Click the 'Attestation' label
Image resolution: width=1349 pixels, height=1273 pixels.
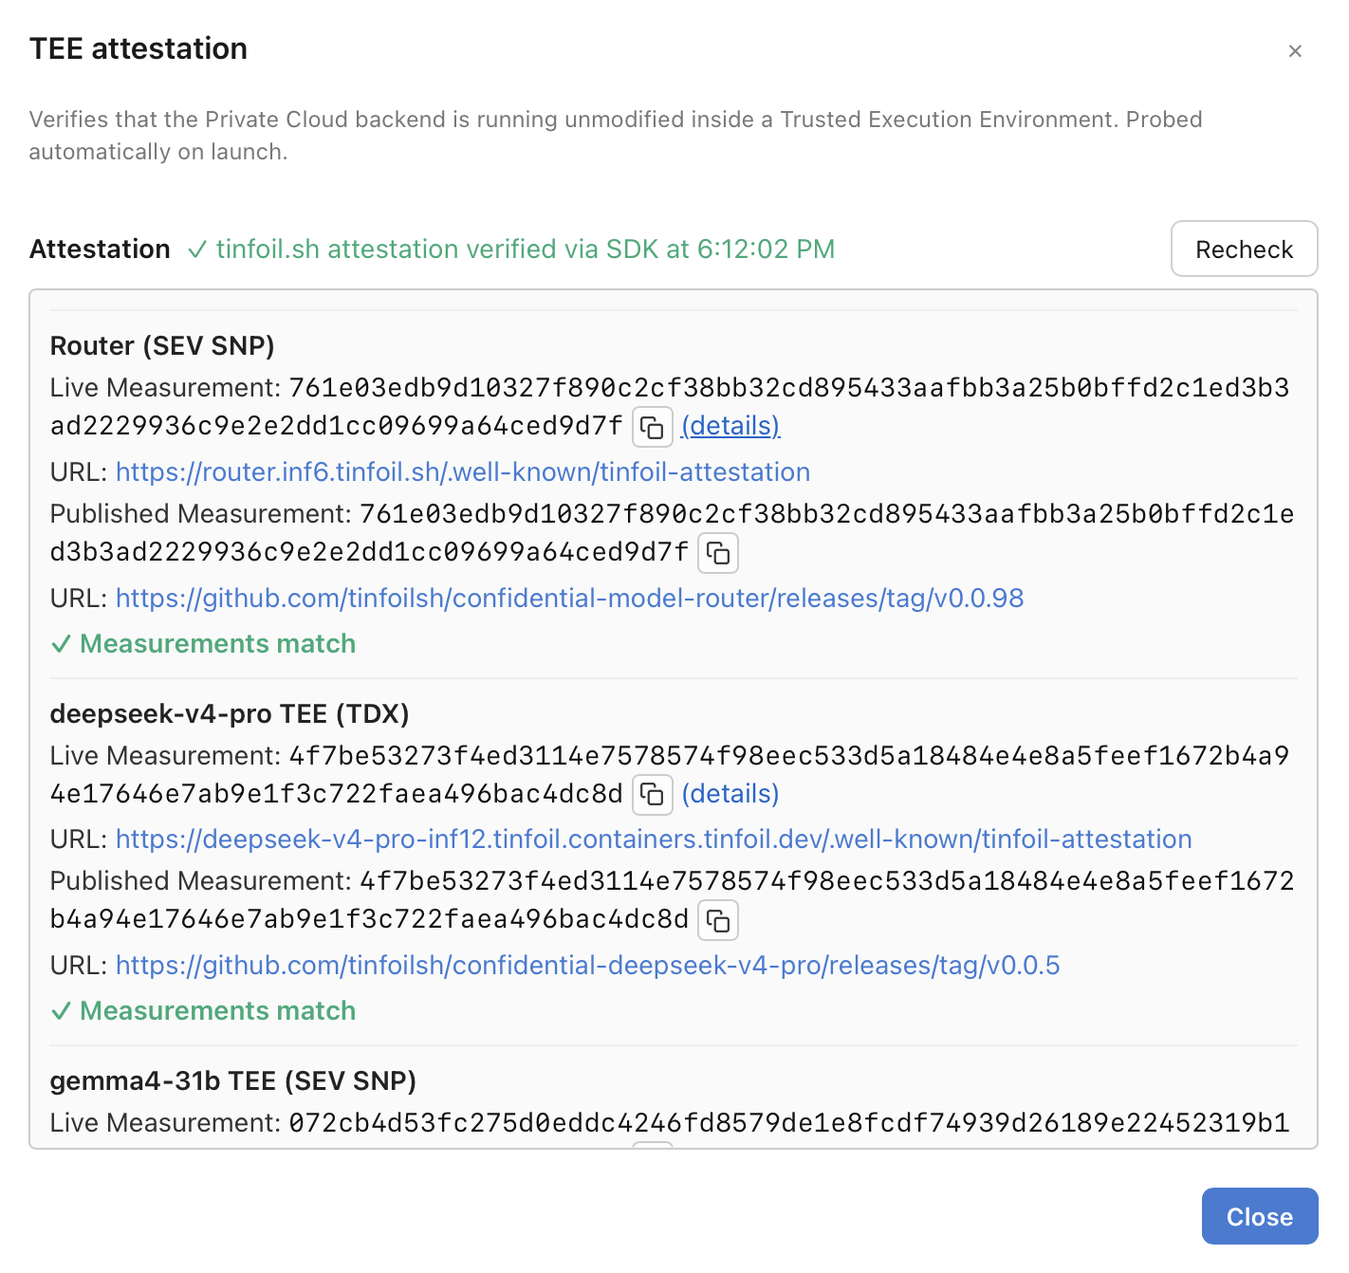point(100,249)
